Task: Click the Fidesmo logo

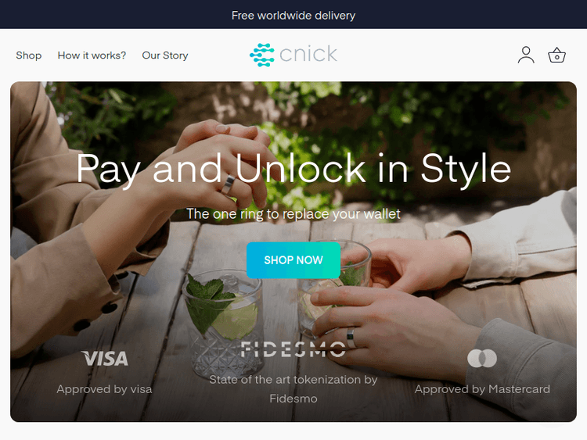Action: pos(293,349)
